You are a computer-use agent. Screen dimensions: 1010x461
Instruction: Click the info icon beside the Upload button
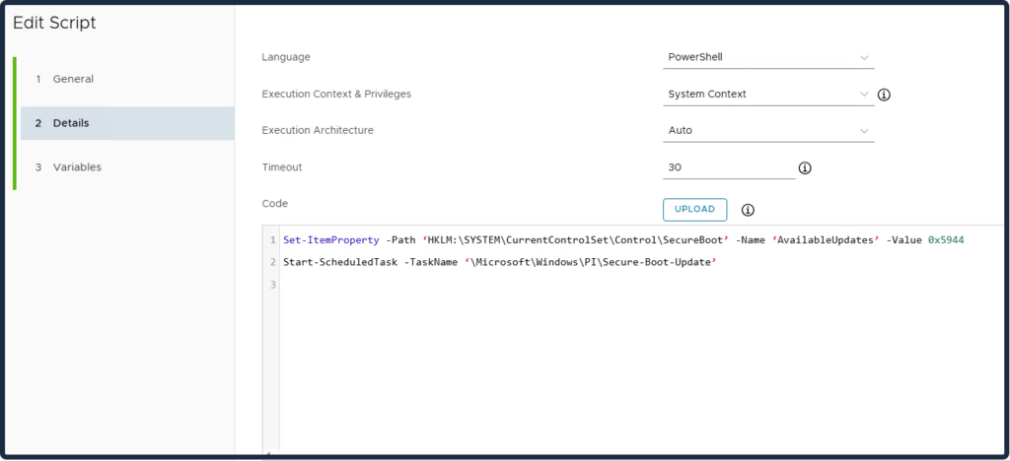[748, 210]
